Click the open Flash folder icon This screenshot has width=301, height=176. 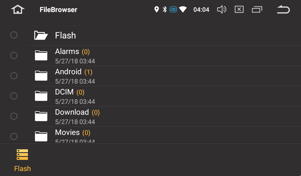[x=41, y=35]
